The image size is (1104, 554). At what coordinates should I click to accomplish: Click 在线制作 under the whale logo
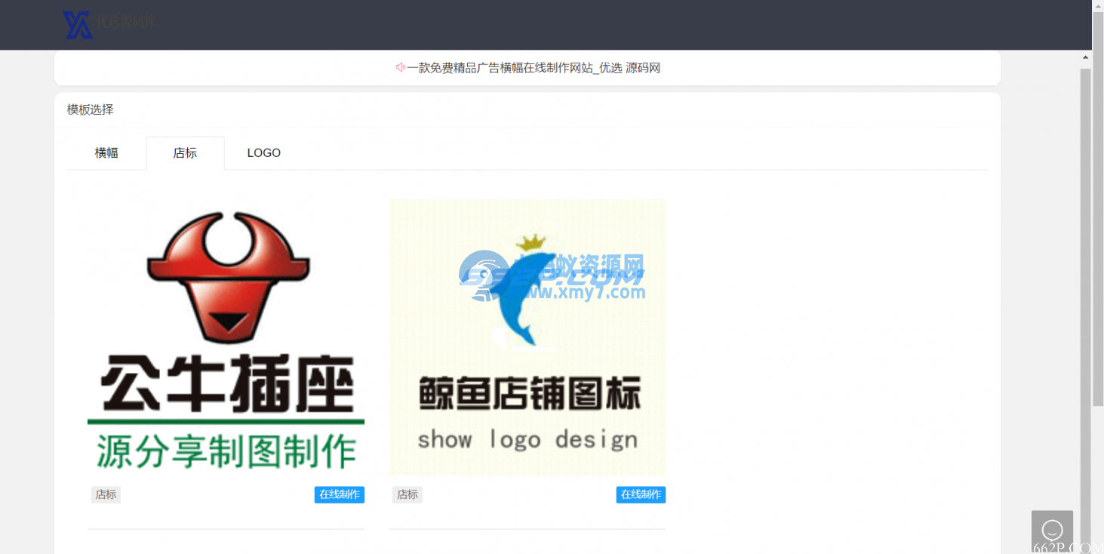640,494
